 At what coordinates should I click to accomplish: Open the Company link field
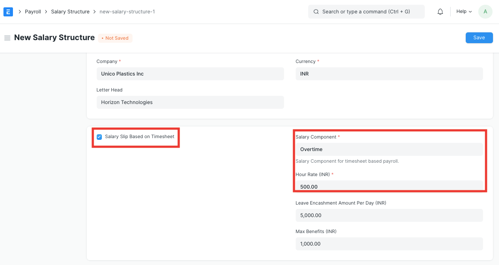[190, 74]
